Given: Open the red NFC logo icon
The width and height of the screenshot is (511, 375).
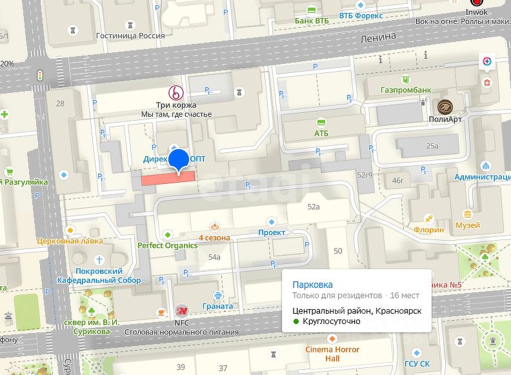Looking at the screenshot, I should click(181, 311).
